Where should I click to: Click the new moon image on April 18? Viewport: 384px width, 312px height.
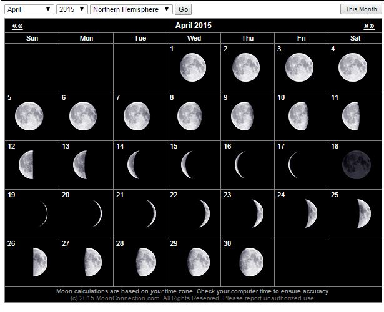point(355,165)
